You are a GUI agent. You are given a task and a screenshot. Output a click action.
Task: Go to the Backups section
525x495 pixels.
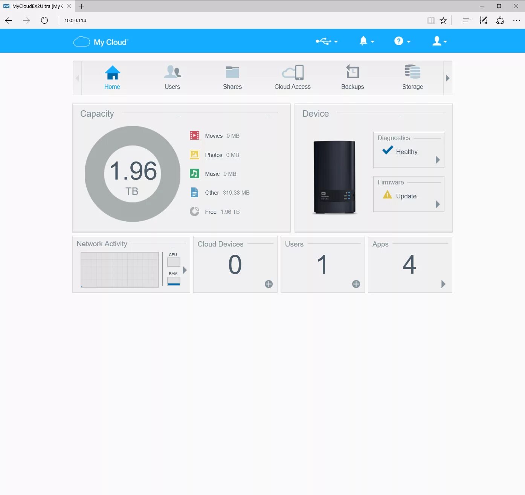coord(352,77)
